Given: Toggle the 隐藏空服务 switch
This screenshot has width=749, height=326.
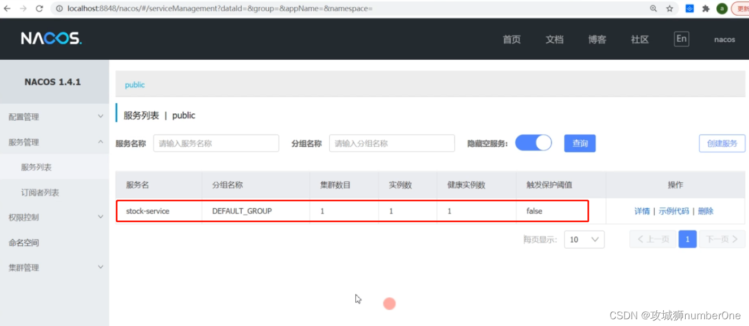Looking at the screenshot, I should [533, 143].
